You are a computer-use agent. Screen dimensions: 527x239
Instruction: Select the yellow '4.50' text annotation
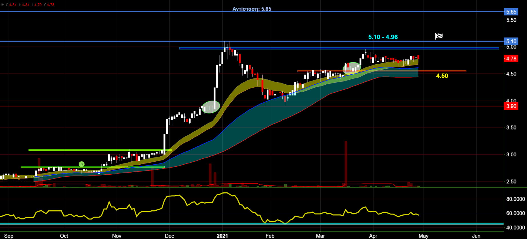[x=442, y=76]
